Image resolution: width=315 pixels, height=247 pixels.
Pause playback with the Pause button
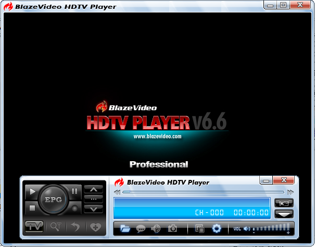tap(75, 191)
